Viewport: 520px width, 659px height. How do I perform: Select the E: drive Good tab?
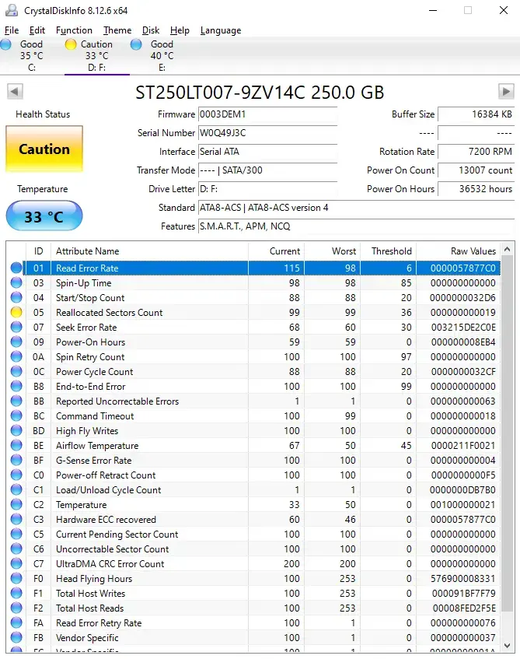pos(162,55)
